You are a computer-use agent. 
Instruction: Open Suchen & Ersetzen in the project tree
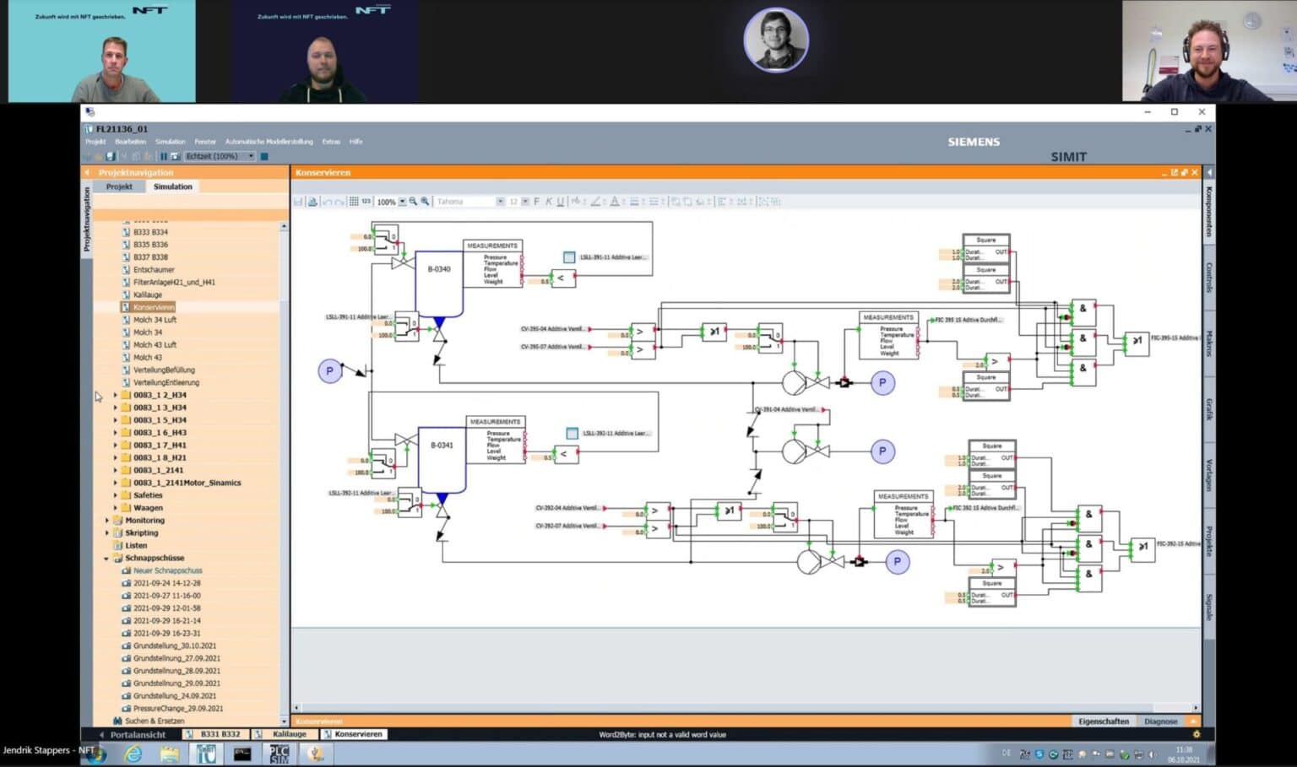tap(155, 721)
